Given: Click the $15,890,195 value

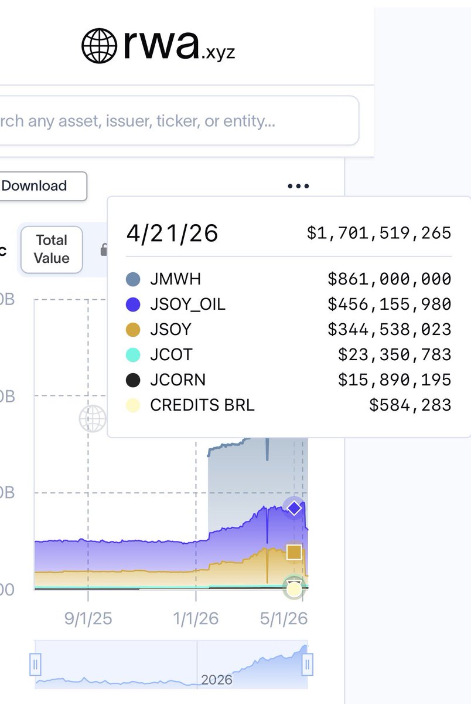Looking at the screenshot, I should (x=395, y=380).
